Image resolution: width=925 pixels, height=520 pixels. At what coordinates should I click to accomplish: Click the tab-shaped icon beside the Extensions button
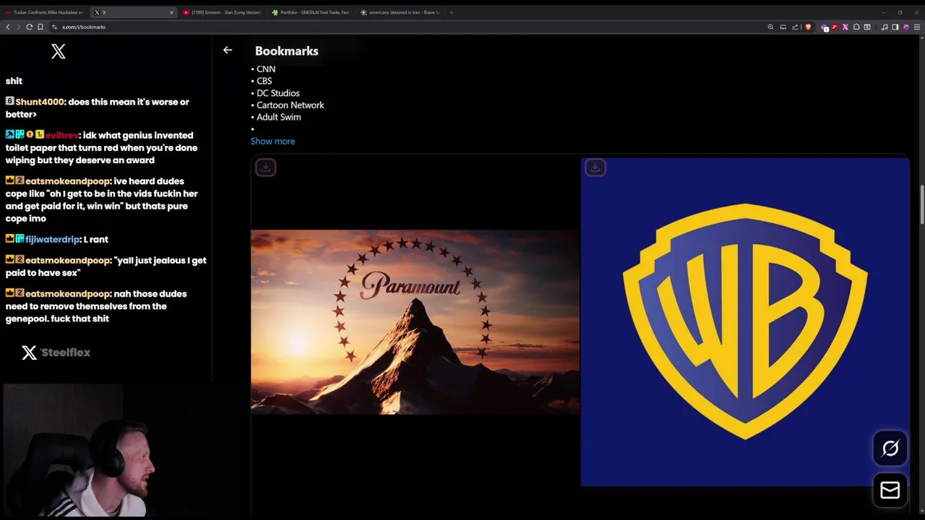click(867, 27)
